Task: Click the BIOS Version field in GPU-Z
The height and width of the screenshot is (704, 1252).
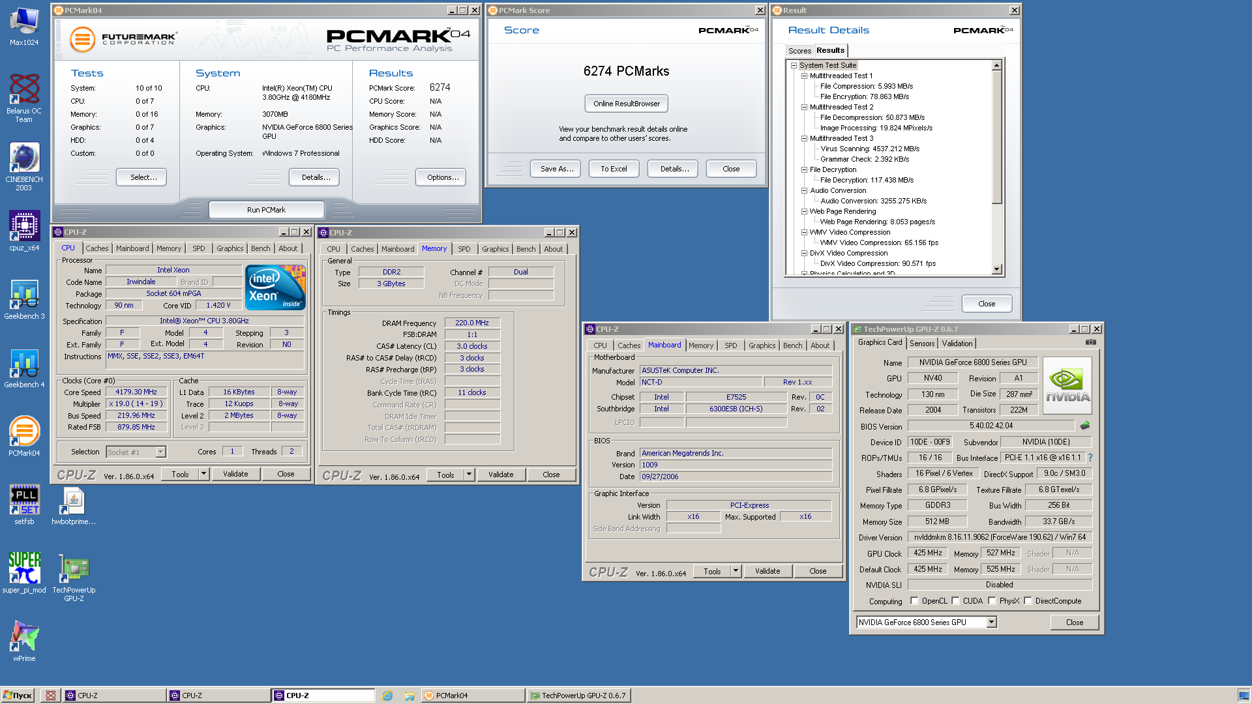Action: click(991, 426)
